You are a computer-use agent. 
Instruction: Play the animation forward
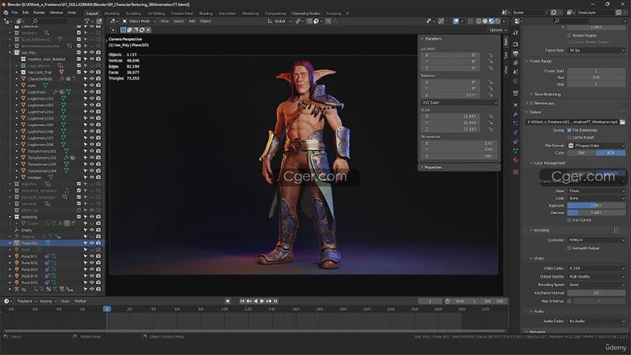point(262,301)
